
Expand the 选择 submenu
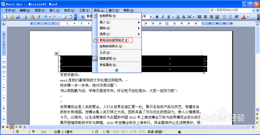pyautogui.click(x=117, y=34)
